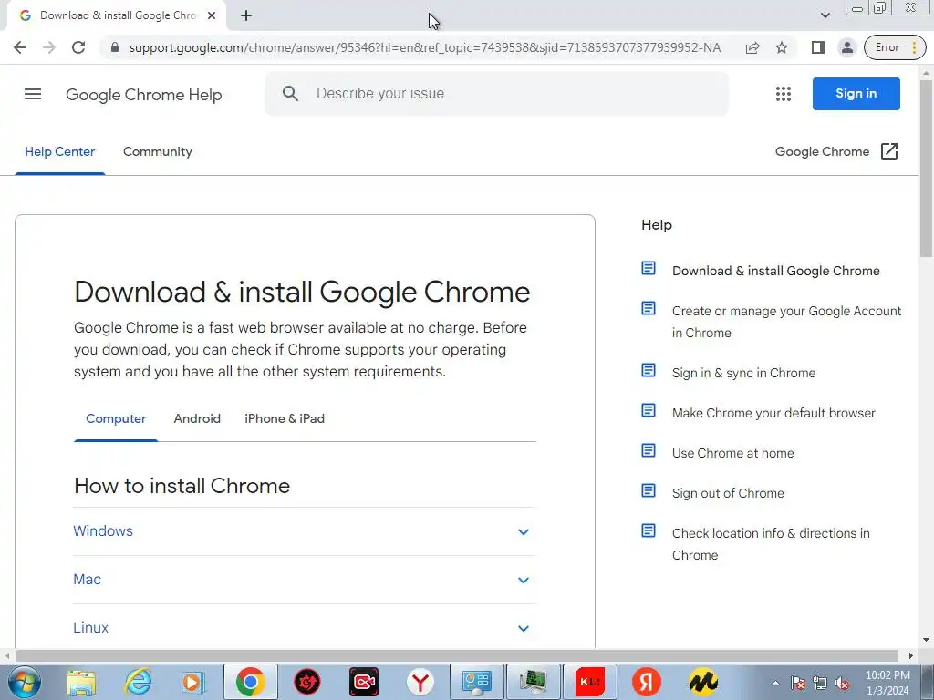The image size is (934, 700).
Task: Click the vertical page scrollbar thumb
Action: click(x=927, y=169)
